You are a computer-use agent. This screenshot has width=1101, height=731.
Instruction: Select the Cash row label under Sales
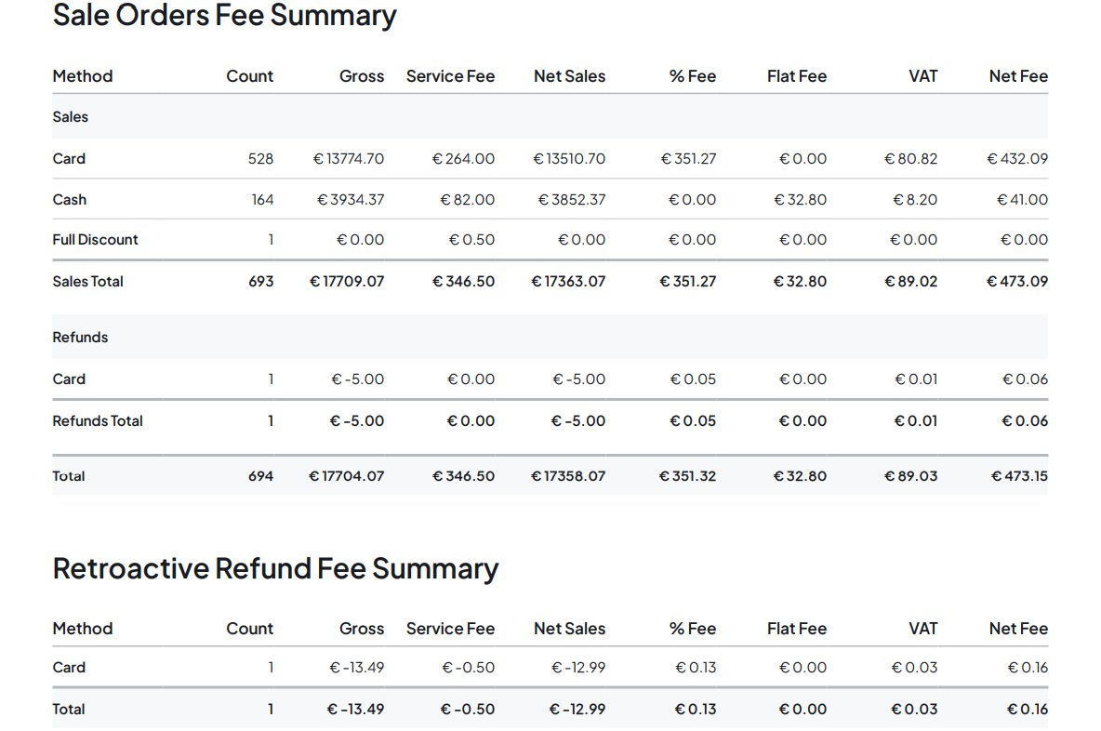70,200
